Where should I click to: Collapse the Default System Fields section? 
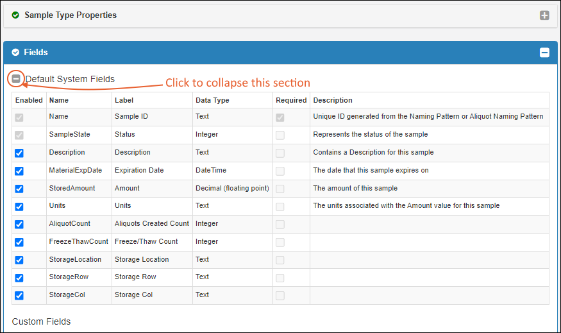click(x=16, y=79)
